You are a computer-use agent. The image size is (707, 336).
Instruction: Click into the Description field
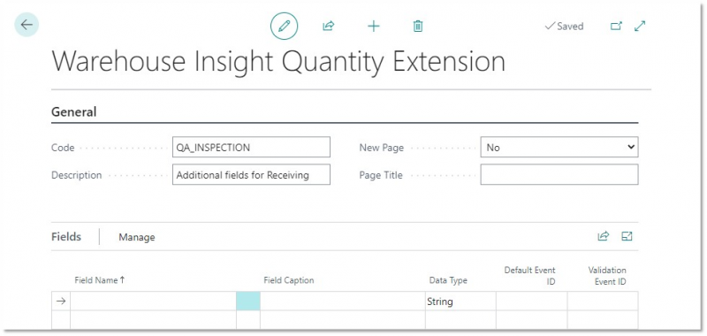[x=251, y=174]
